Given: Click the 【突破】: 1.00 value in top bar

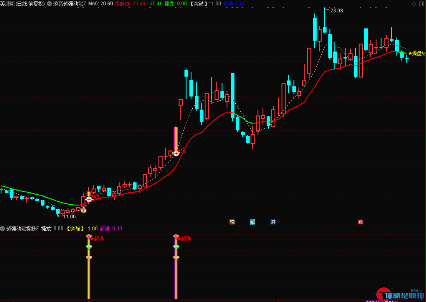Looking at the screenshot, I should [205, 4].
